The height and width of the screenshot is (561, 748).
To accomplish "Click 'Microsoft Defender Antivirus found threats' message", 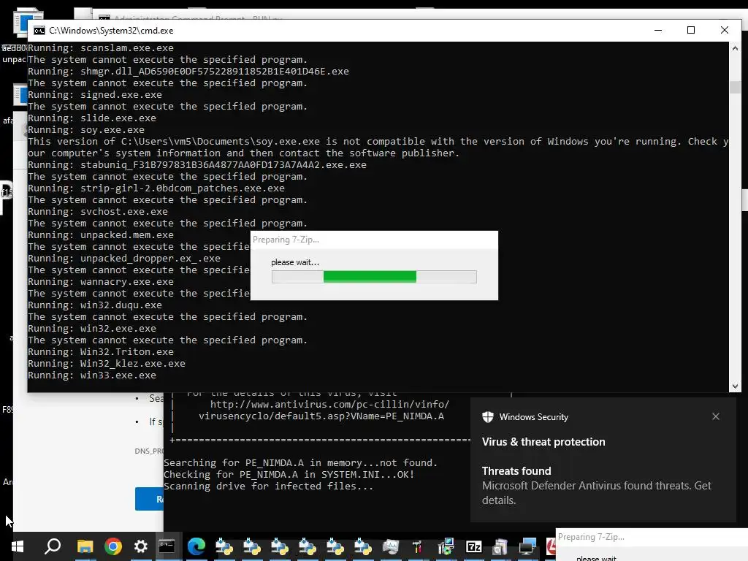I will coord(596,493).
